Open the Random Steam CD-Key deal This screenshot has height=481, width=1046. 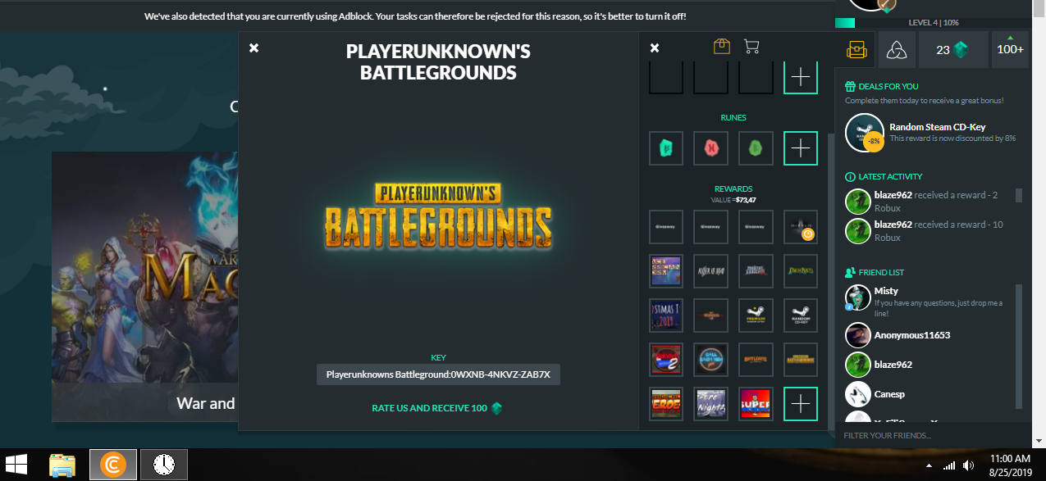pos(933,132)
